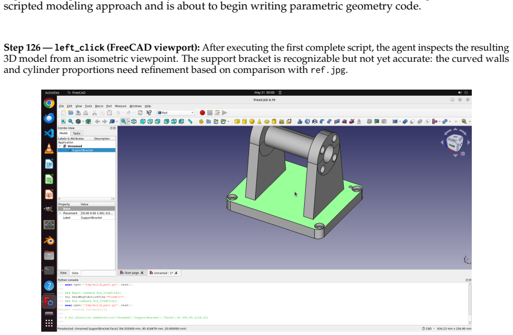Image resolution: width=513 pixels, height=335 pixels.
Task: Click the Paste clipboard icon
Action: click(x=109, y=113)
